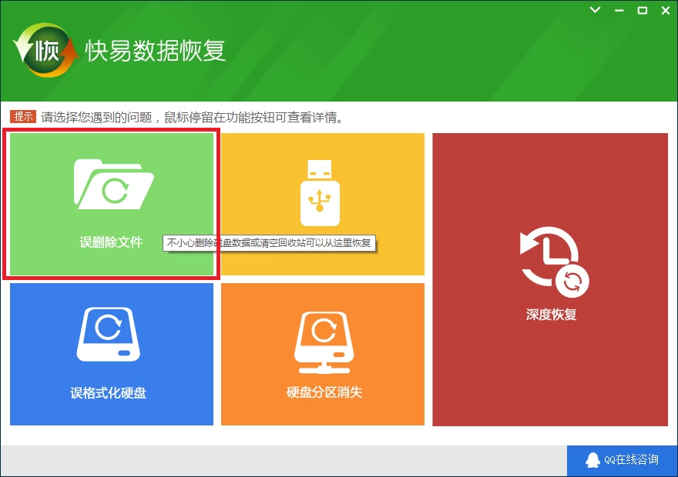Click the networked disk icon on the orange tile
678x477 pixels.
click(x=324, y=337)
